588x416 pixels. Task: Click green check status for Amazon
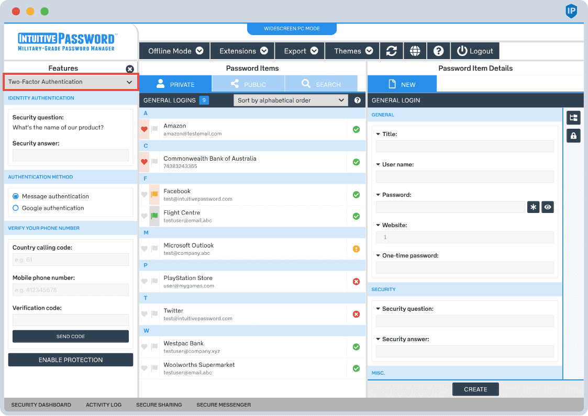click(x=356, y=129)
